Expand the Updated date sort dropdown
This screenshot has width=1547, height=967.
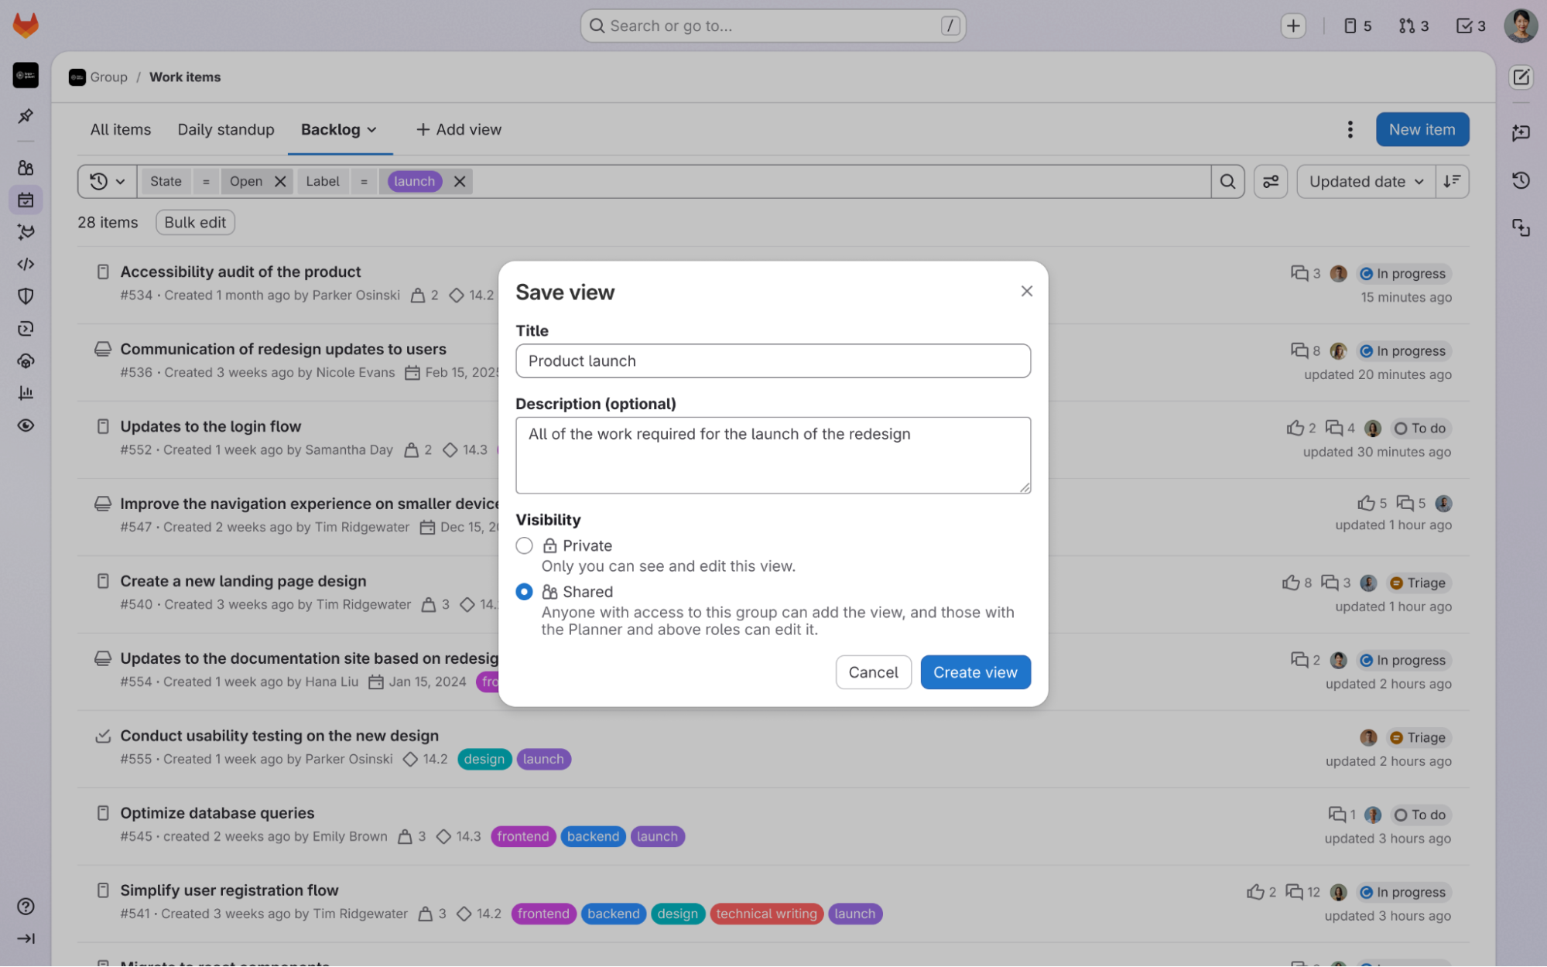tap(1365, 182)
